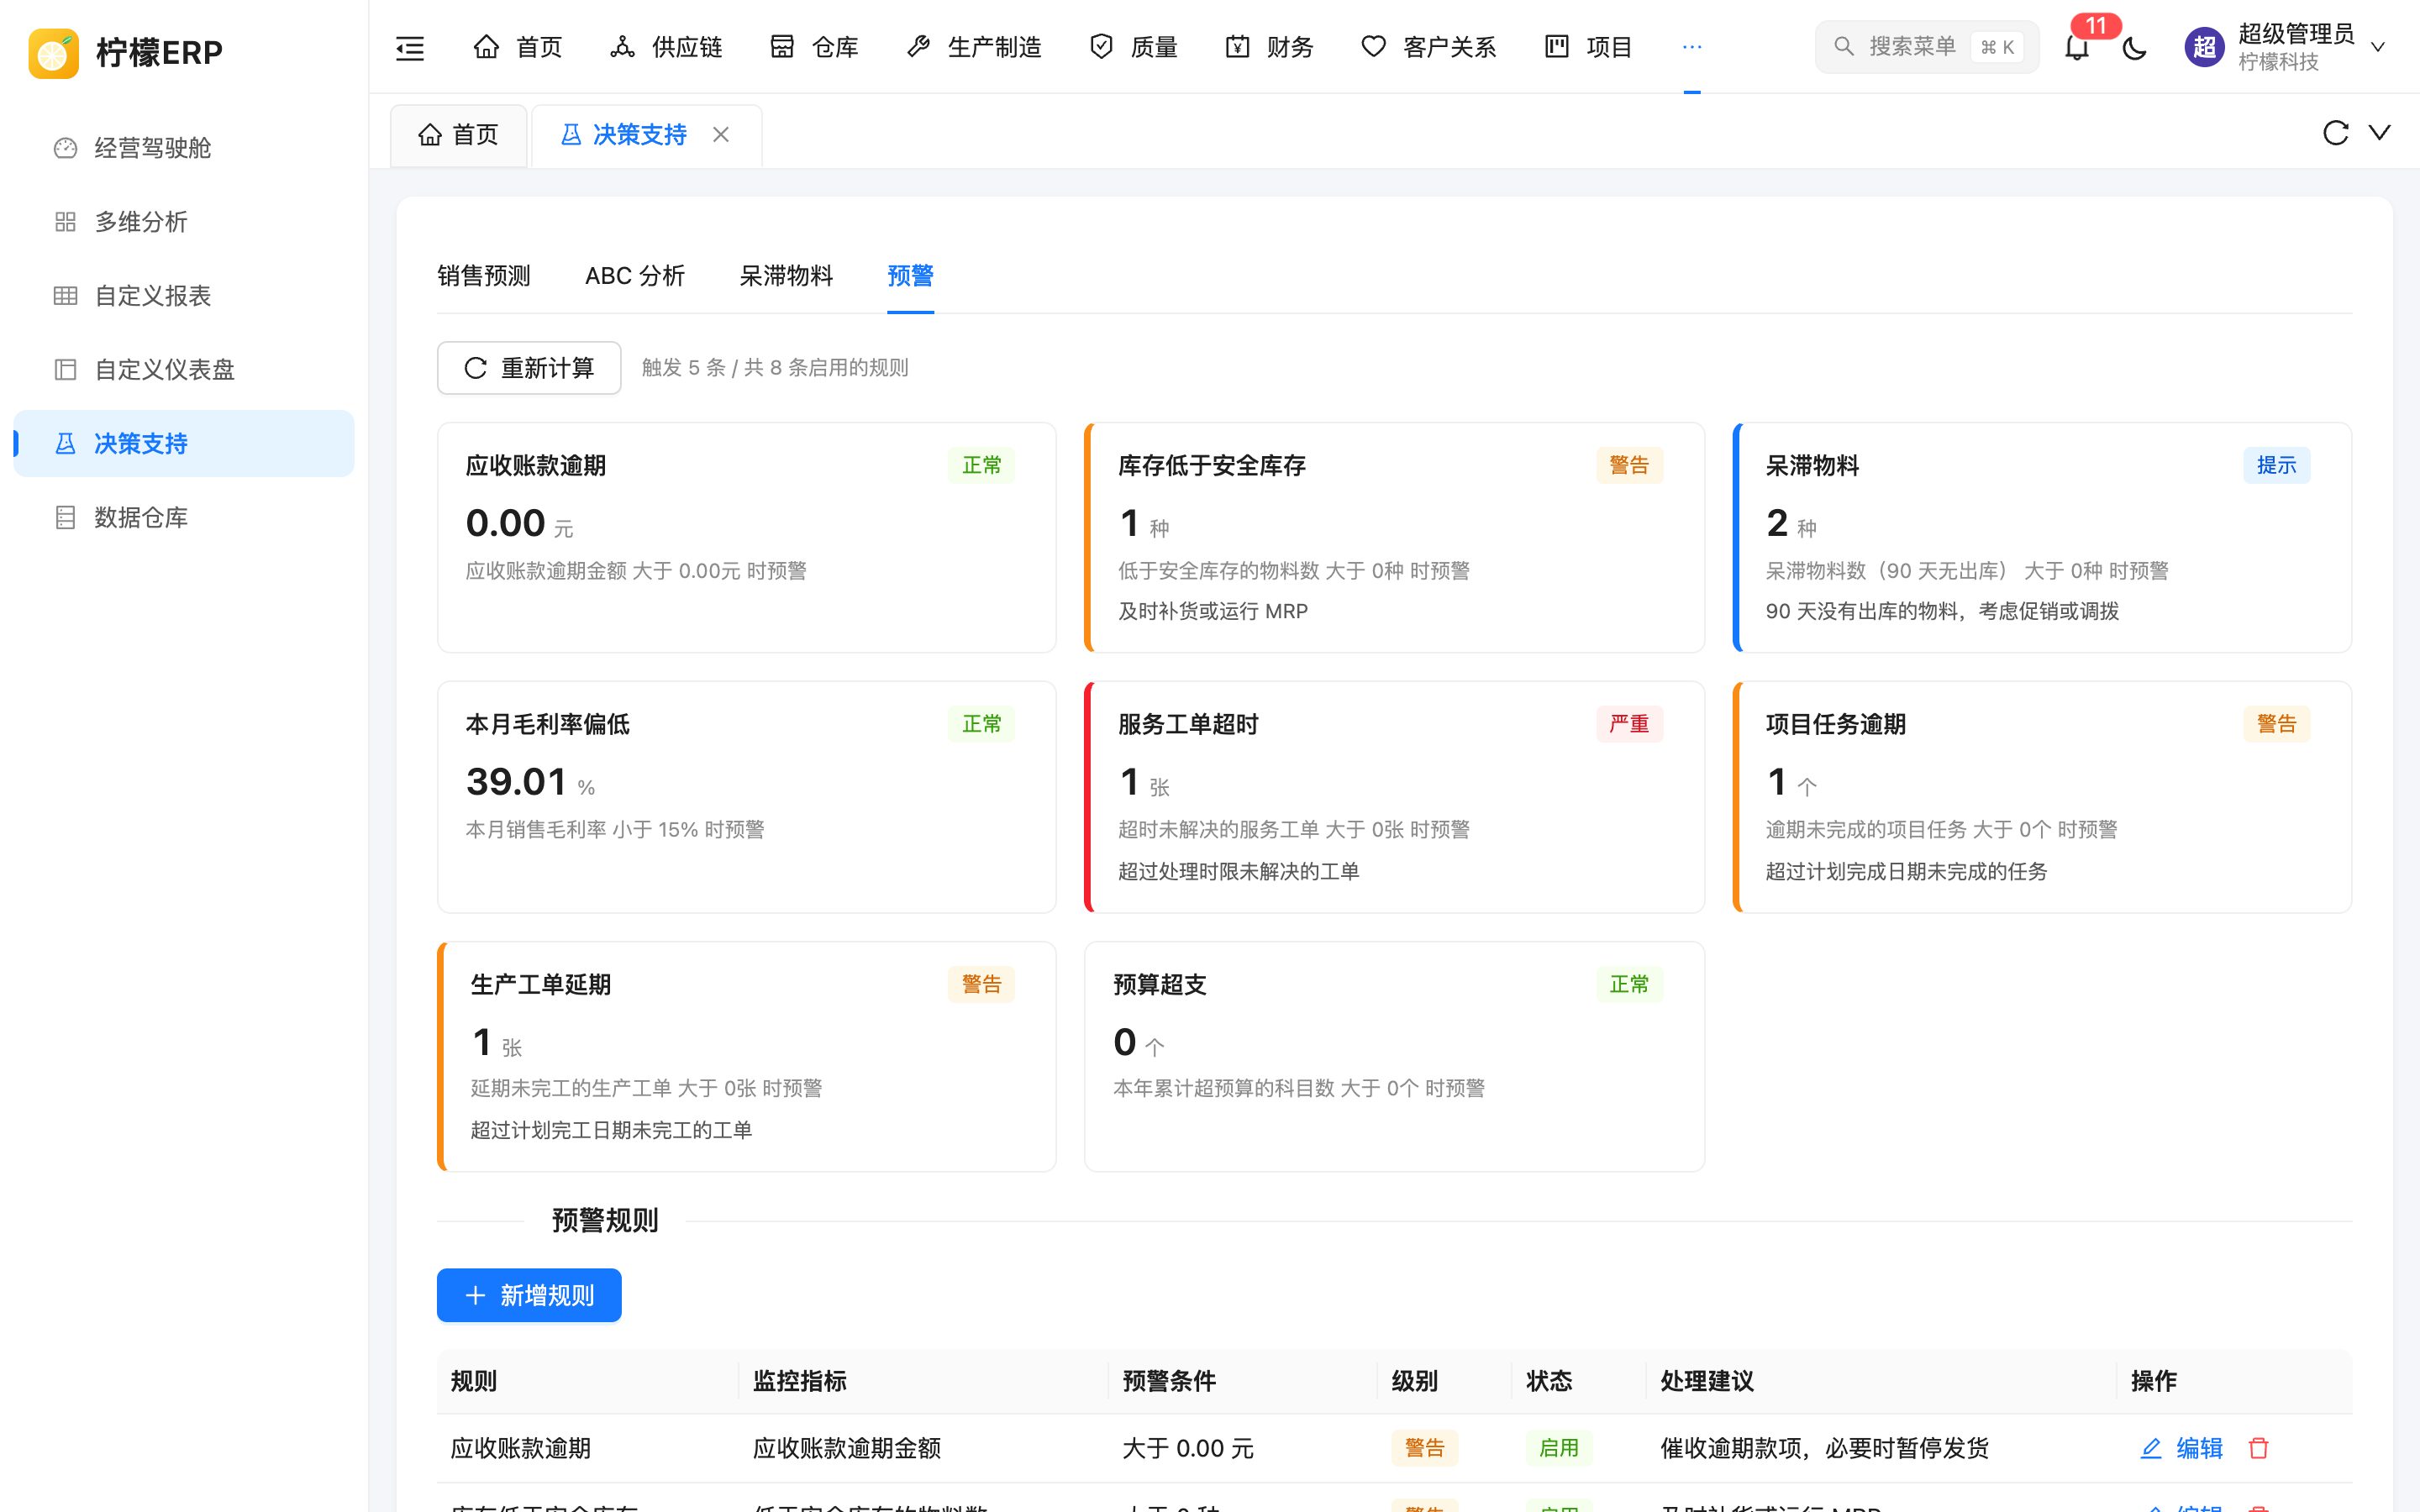Click the 新增规则 button
The image size is (2420, 1512).
[529, 1295]
